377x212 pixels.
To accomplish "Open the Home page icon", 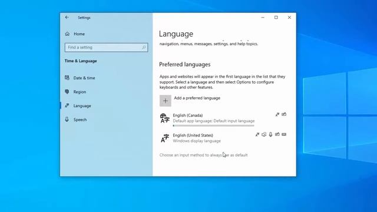I will [x=67, y=34].
